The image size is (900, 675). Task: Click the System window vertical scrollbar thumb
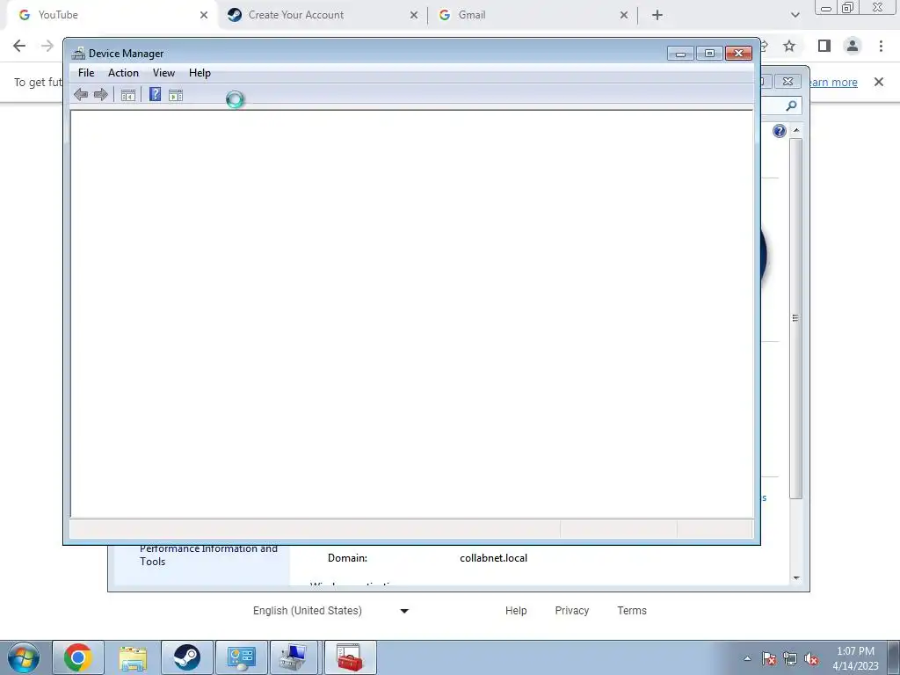[795, 318]
